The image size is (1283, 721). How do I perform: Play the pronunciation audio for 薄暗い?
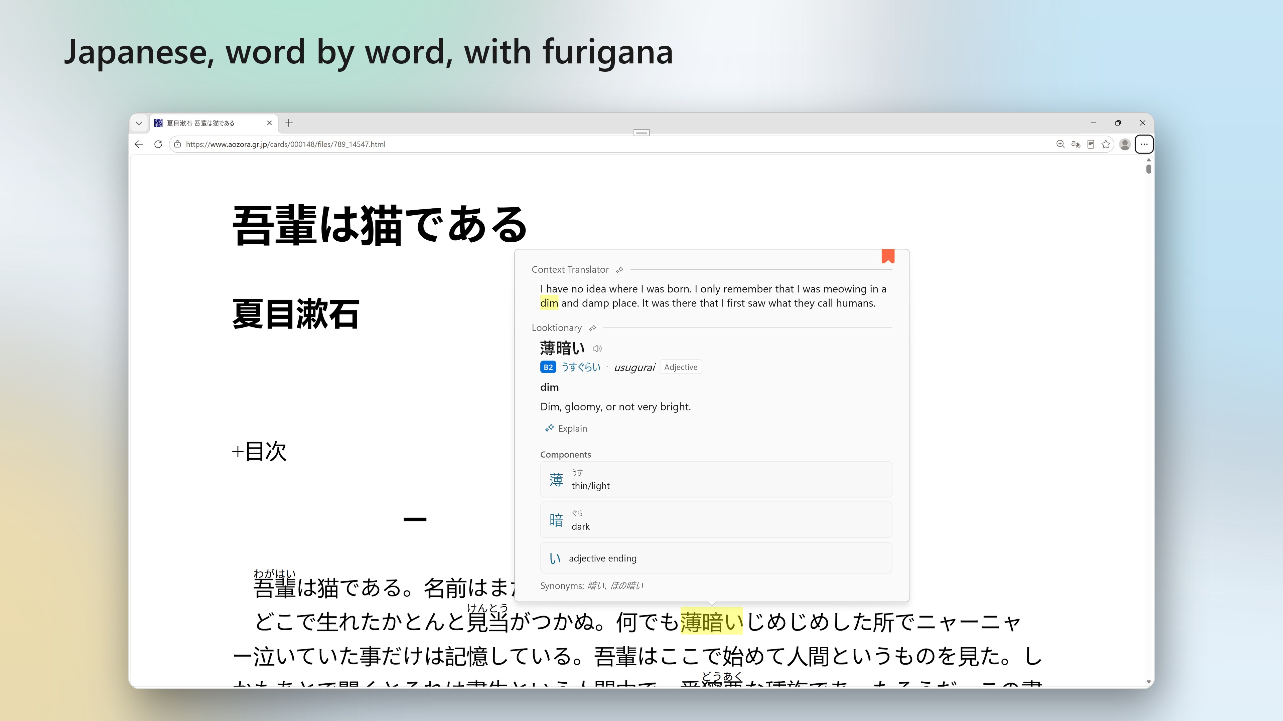pos(597,348)
